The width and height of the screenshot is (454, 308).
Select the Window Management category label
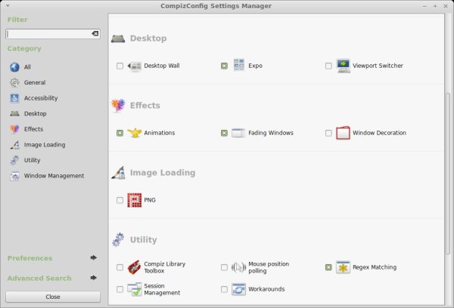click(x=54, y=176)
